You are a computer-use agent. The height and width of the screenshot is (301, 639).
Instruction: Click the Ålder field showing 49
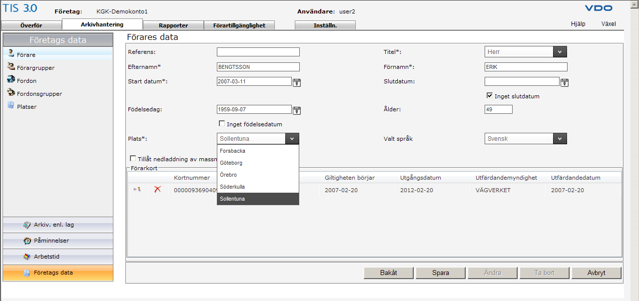click(x=499, y=109)
